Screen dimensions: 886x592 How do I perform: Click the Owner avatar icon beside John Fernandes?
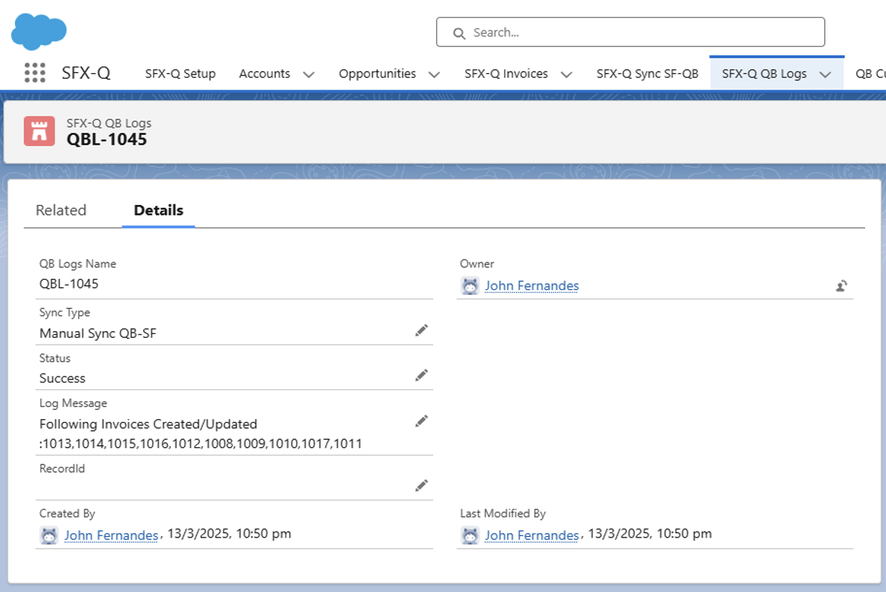[470, 286]
